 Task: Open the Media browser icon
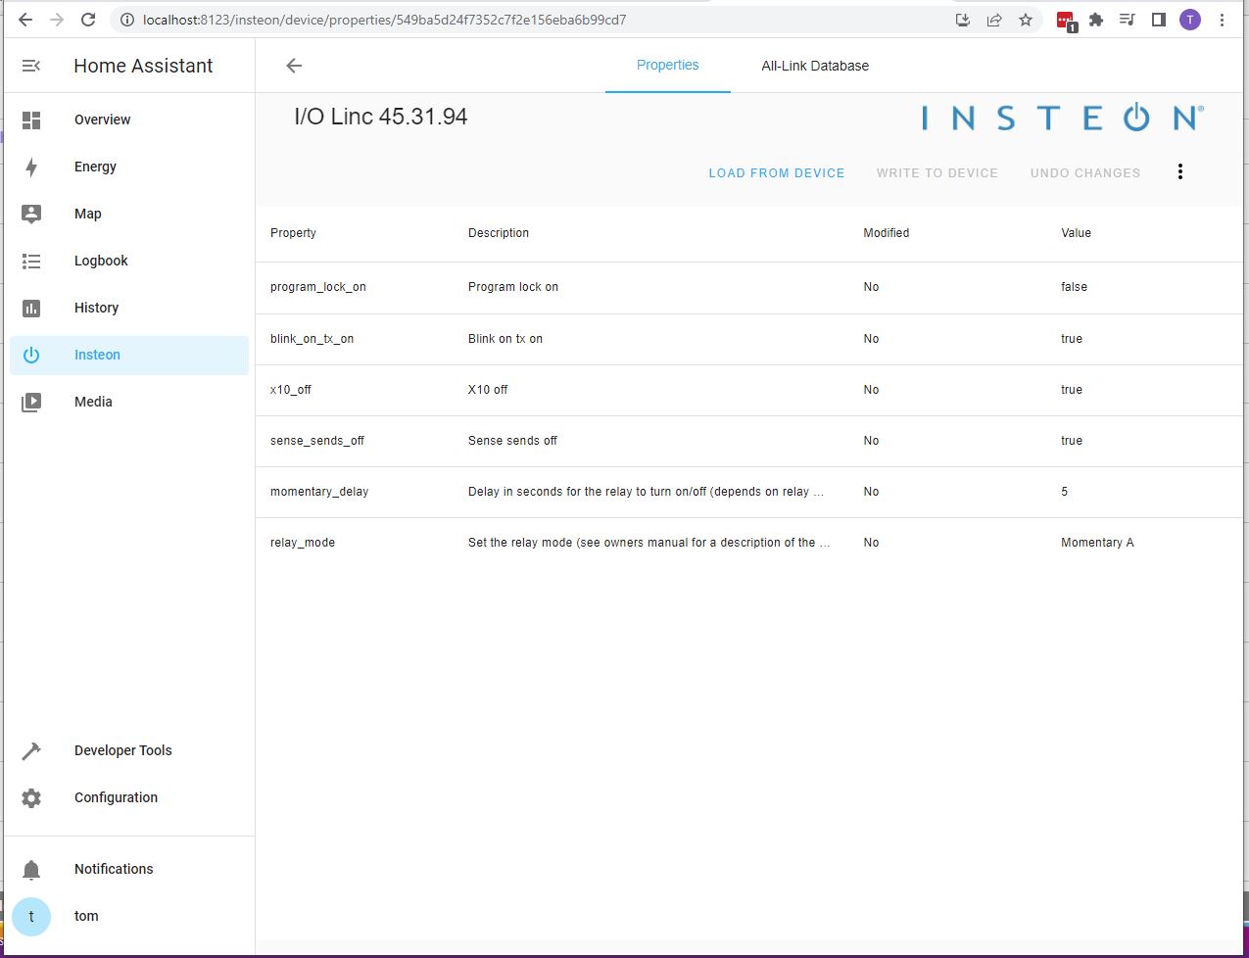[30, 401]
